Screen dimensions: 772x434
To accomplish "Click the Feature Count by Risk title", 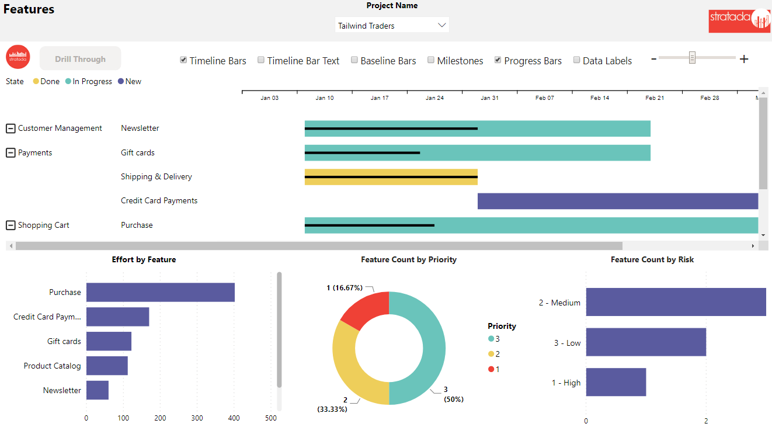I will [x=652, y=259].
